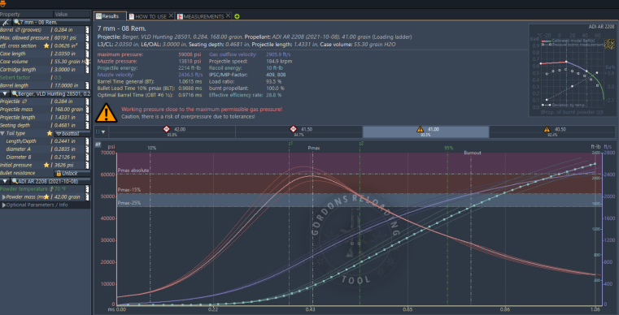Viewport: 619px width, 315px height.
Task: Toggle the star beside Initial pressure
Action: click(46, 165)
